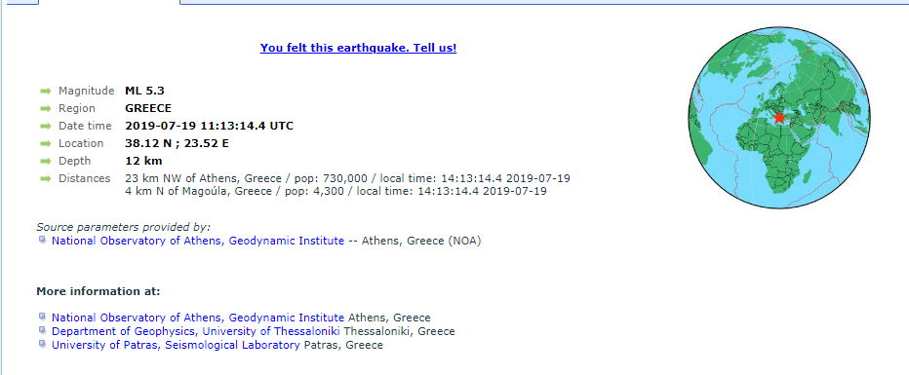Click the 38.12 N ; 23.52 E location text
Viewport: 909px width, 375px height.
point(177,143)
